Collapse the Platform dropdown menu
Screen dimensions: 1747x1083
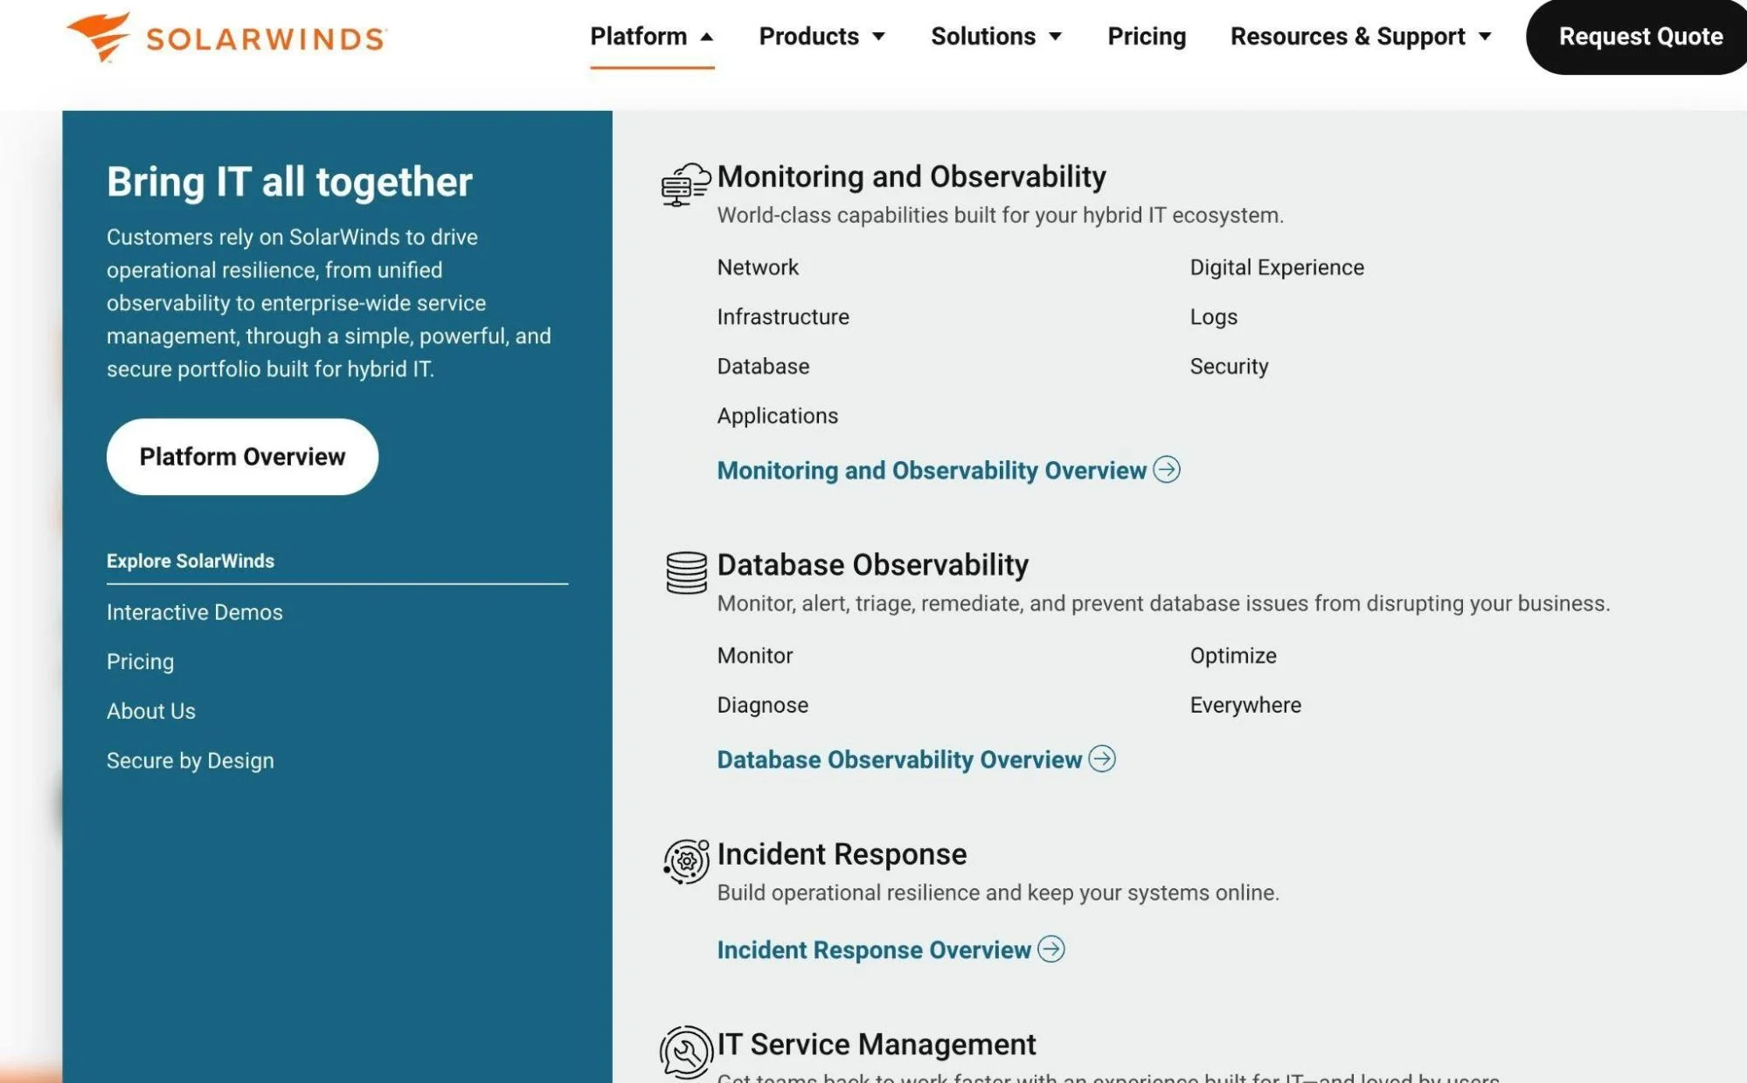[x=651, y=37]
